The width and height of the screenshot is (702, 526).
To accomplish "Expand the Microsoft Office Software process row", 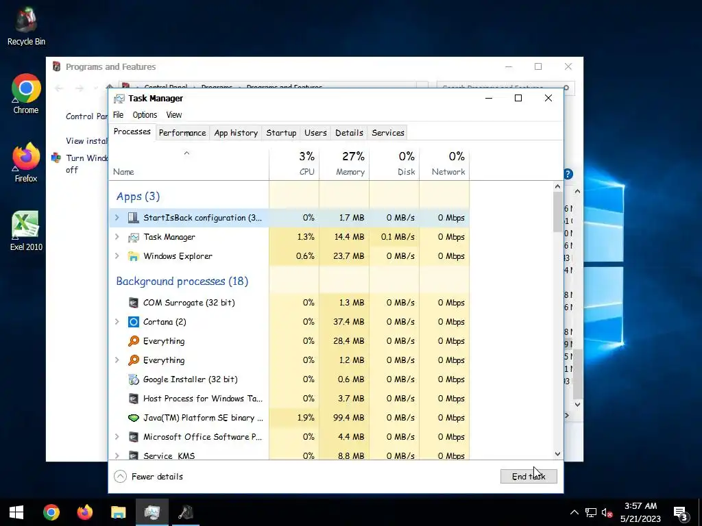I will tap(117, 437).
